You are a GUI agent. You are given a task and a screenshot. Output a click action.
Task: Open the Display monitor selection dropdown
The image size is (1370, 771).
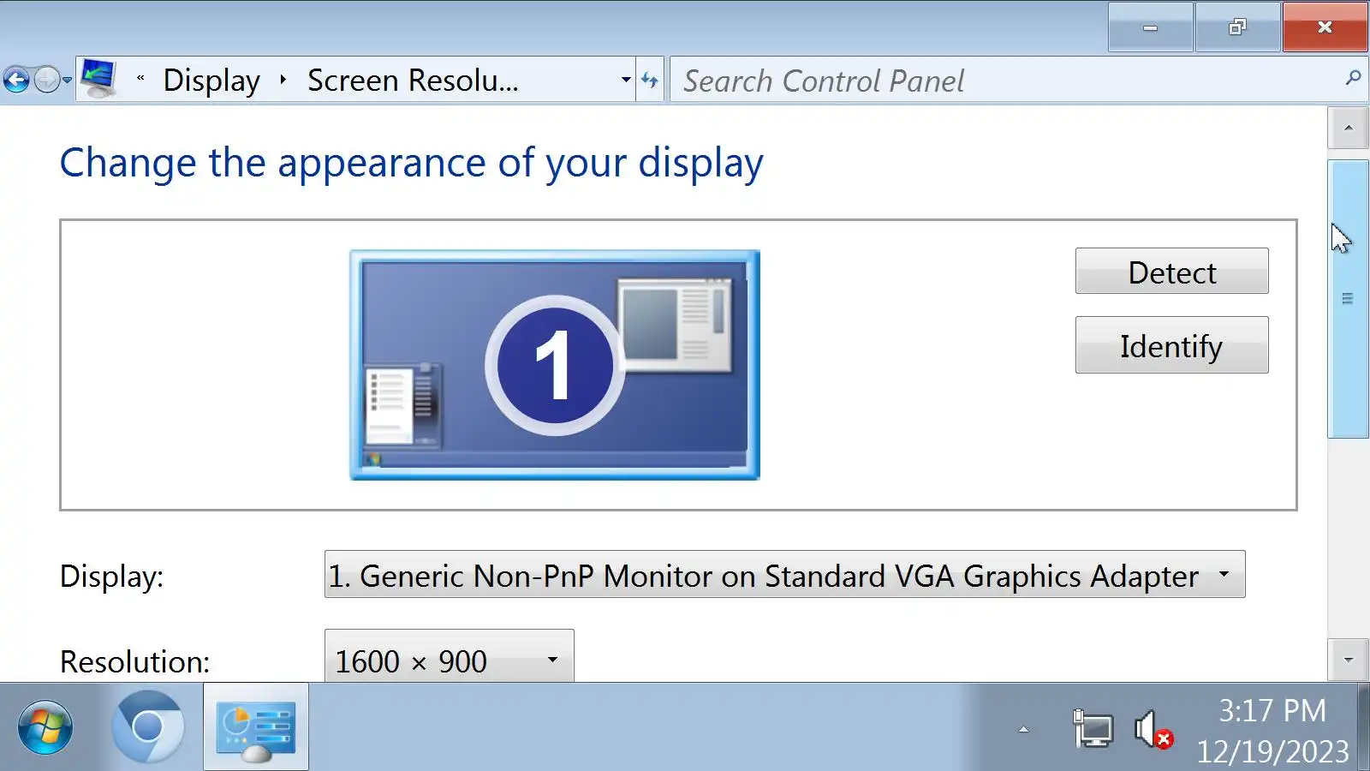pyautogui.click(x=784, y=575)
